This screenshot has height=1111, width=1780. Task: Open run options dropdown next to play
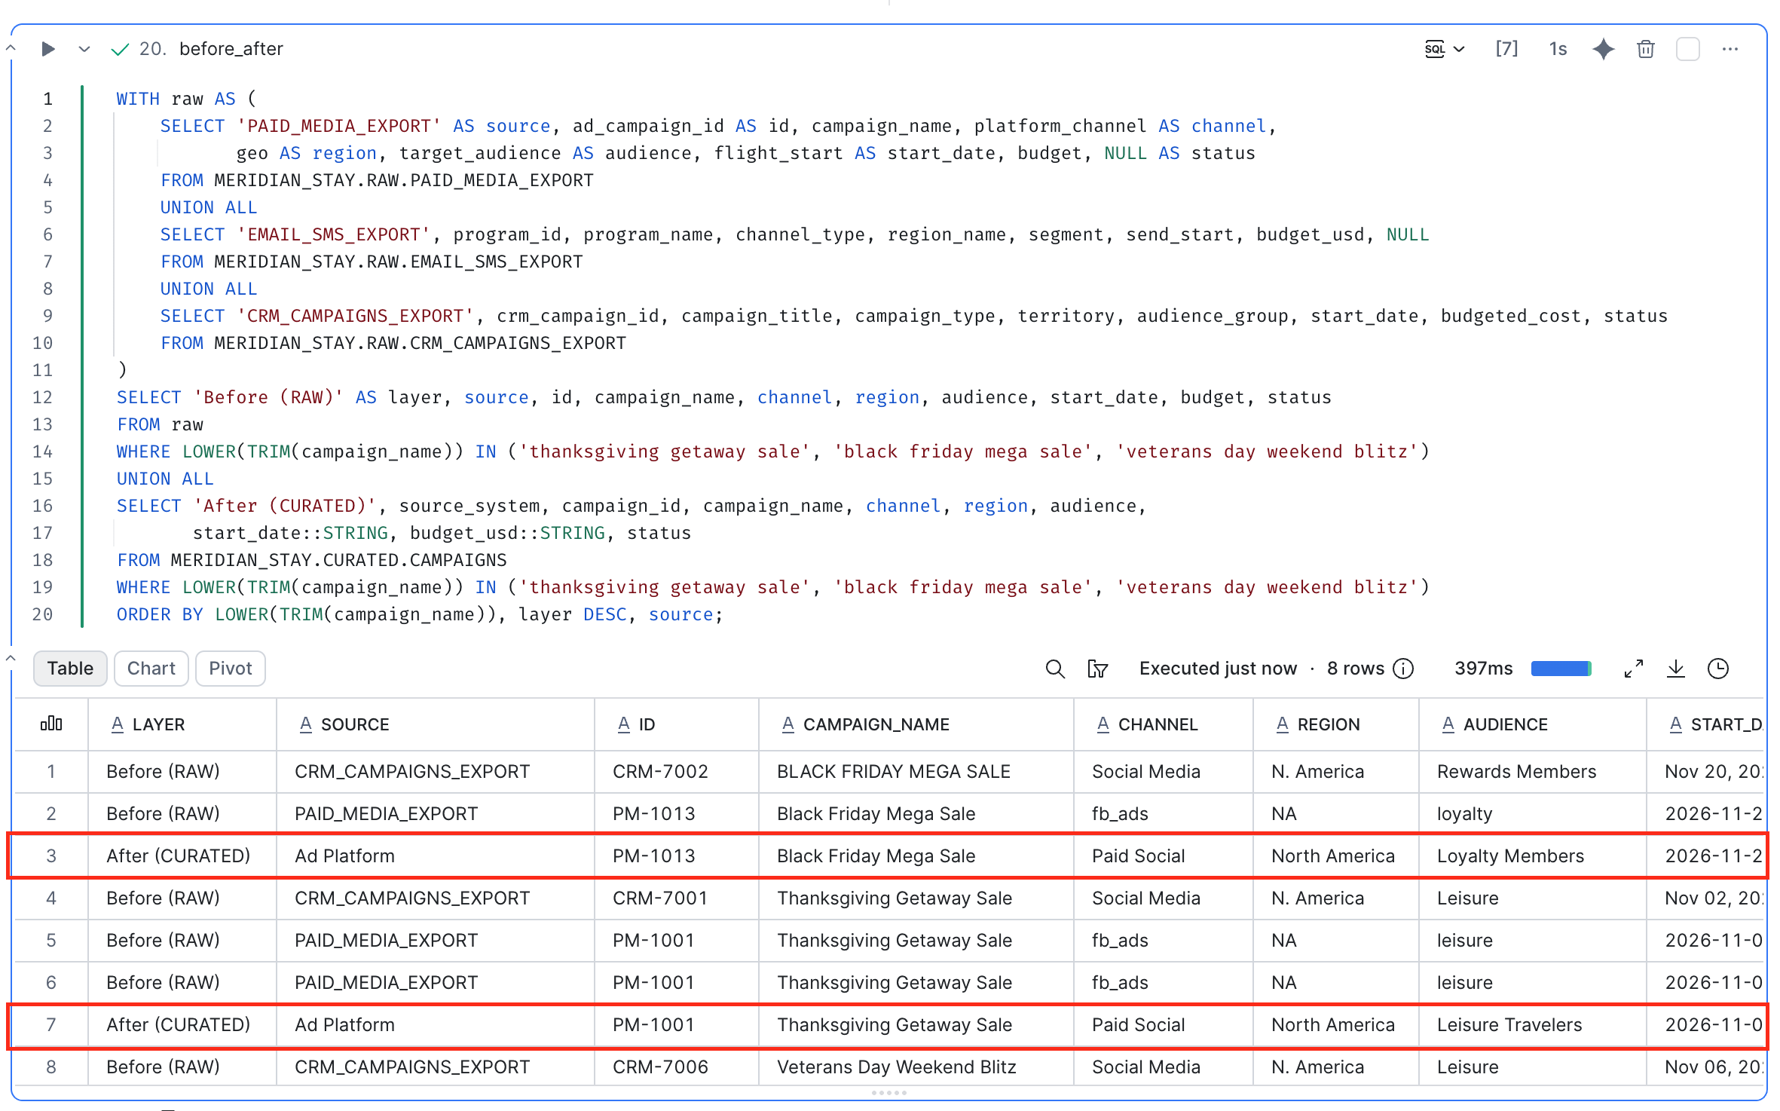pos(84,49)
